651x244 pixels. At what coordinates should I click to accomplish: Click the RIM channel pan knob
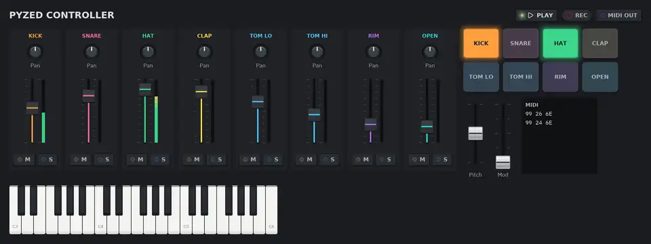point(373,52)
